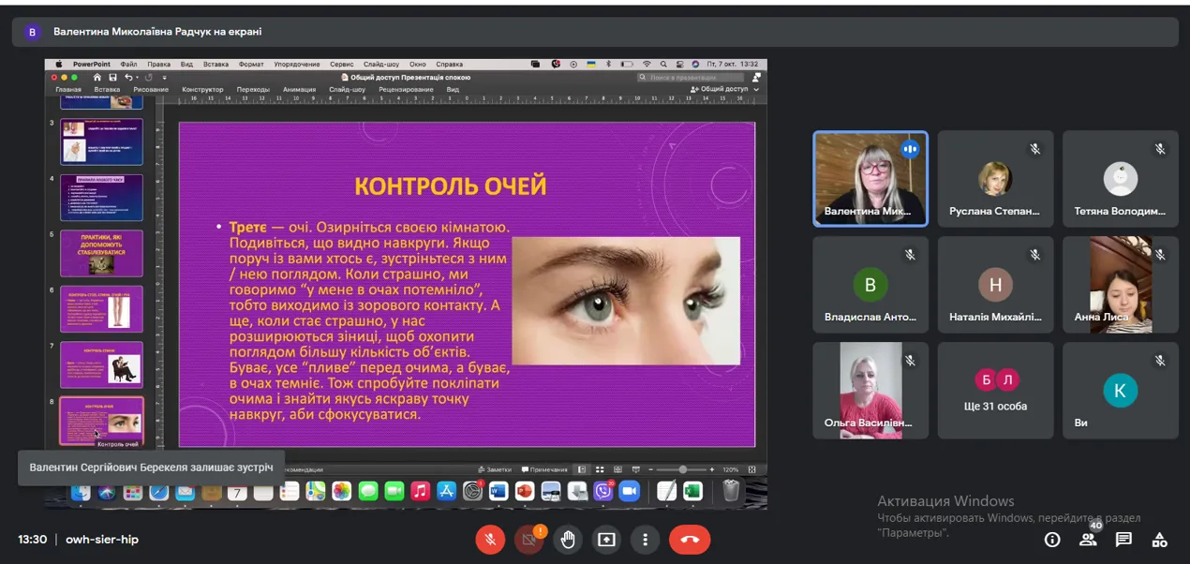Open the Present now screen-share button
Screen dimensions: 1190x564
coord(607,540)
